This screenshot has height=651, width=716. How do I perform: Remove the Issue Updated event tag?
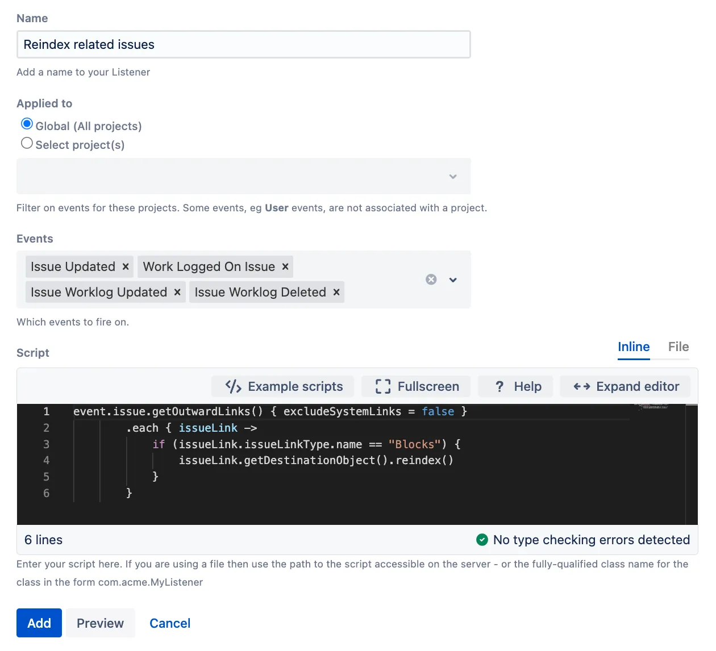(126, 267)
